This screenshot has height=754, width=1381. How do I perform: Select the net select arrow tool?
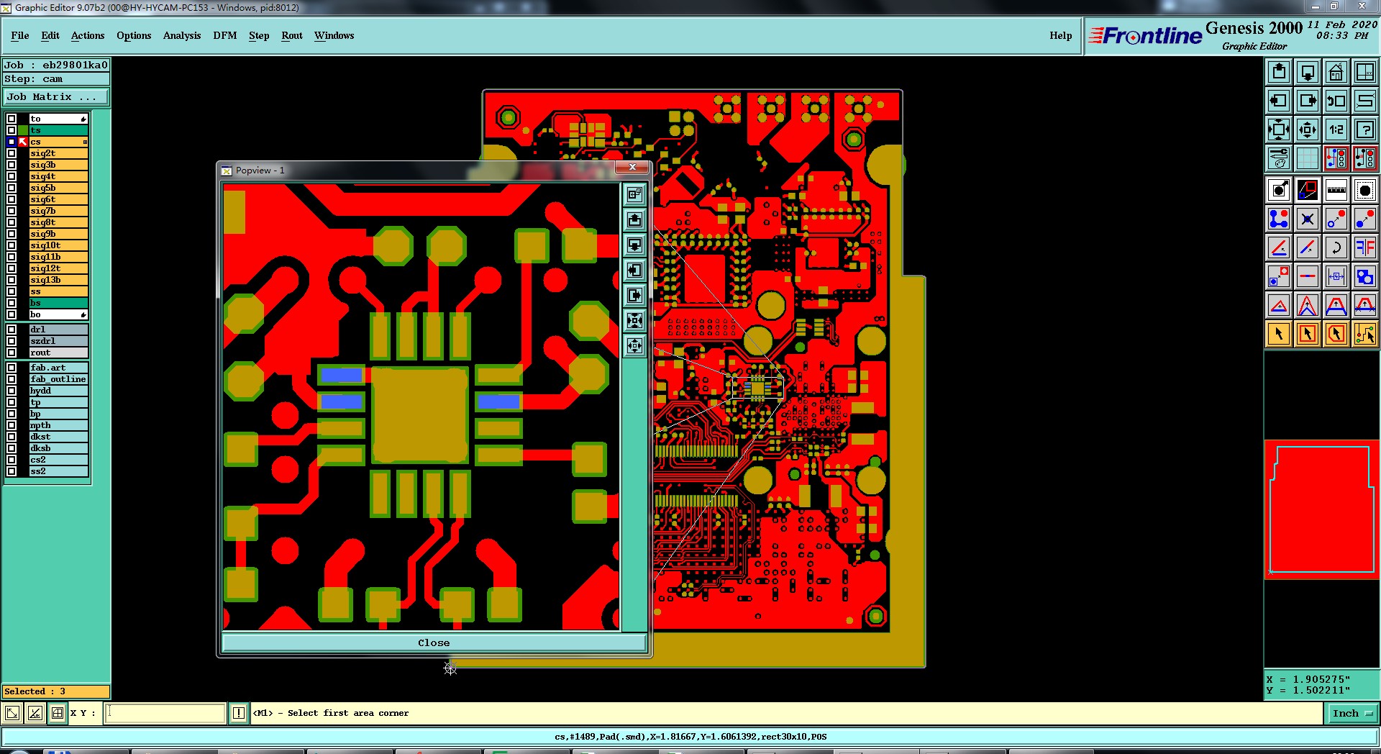pos(1365,334)
